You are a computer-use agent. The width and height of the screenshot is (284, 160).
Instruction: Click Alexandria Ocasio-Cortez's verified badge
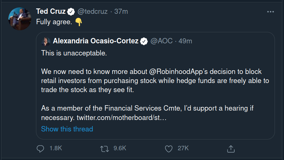(x=144, y=41)
